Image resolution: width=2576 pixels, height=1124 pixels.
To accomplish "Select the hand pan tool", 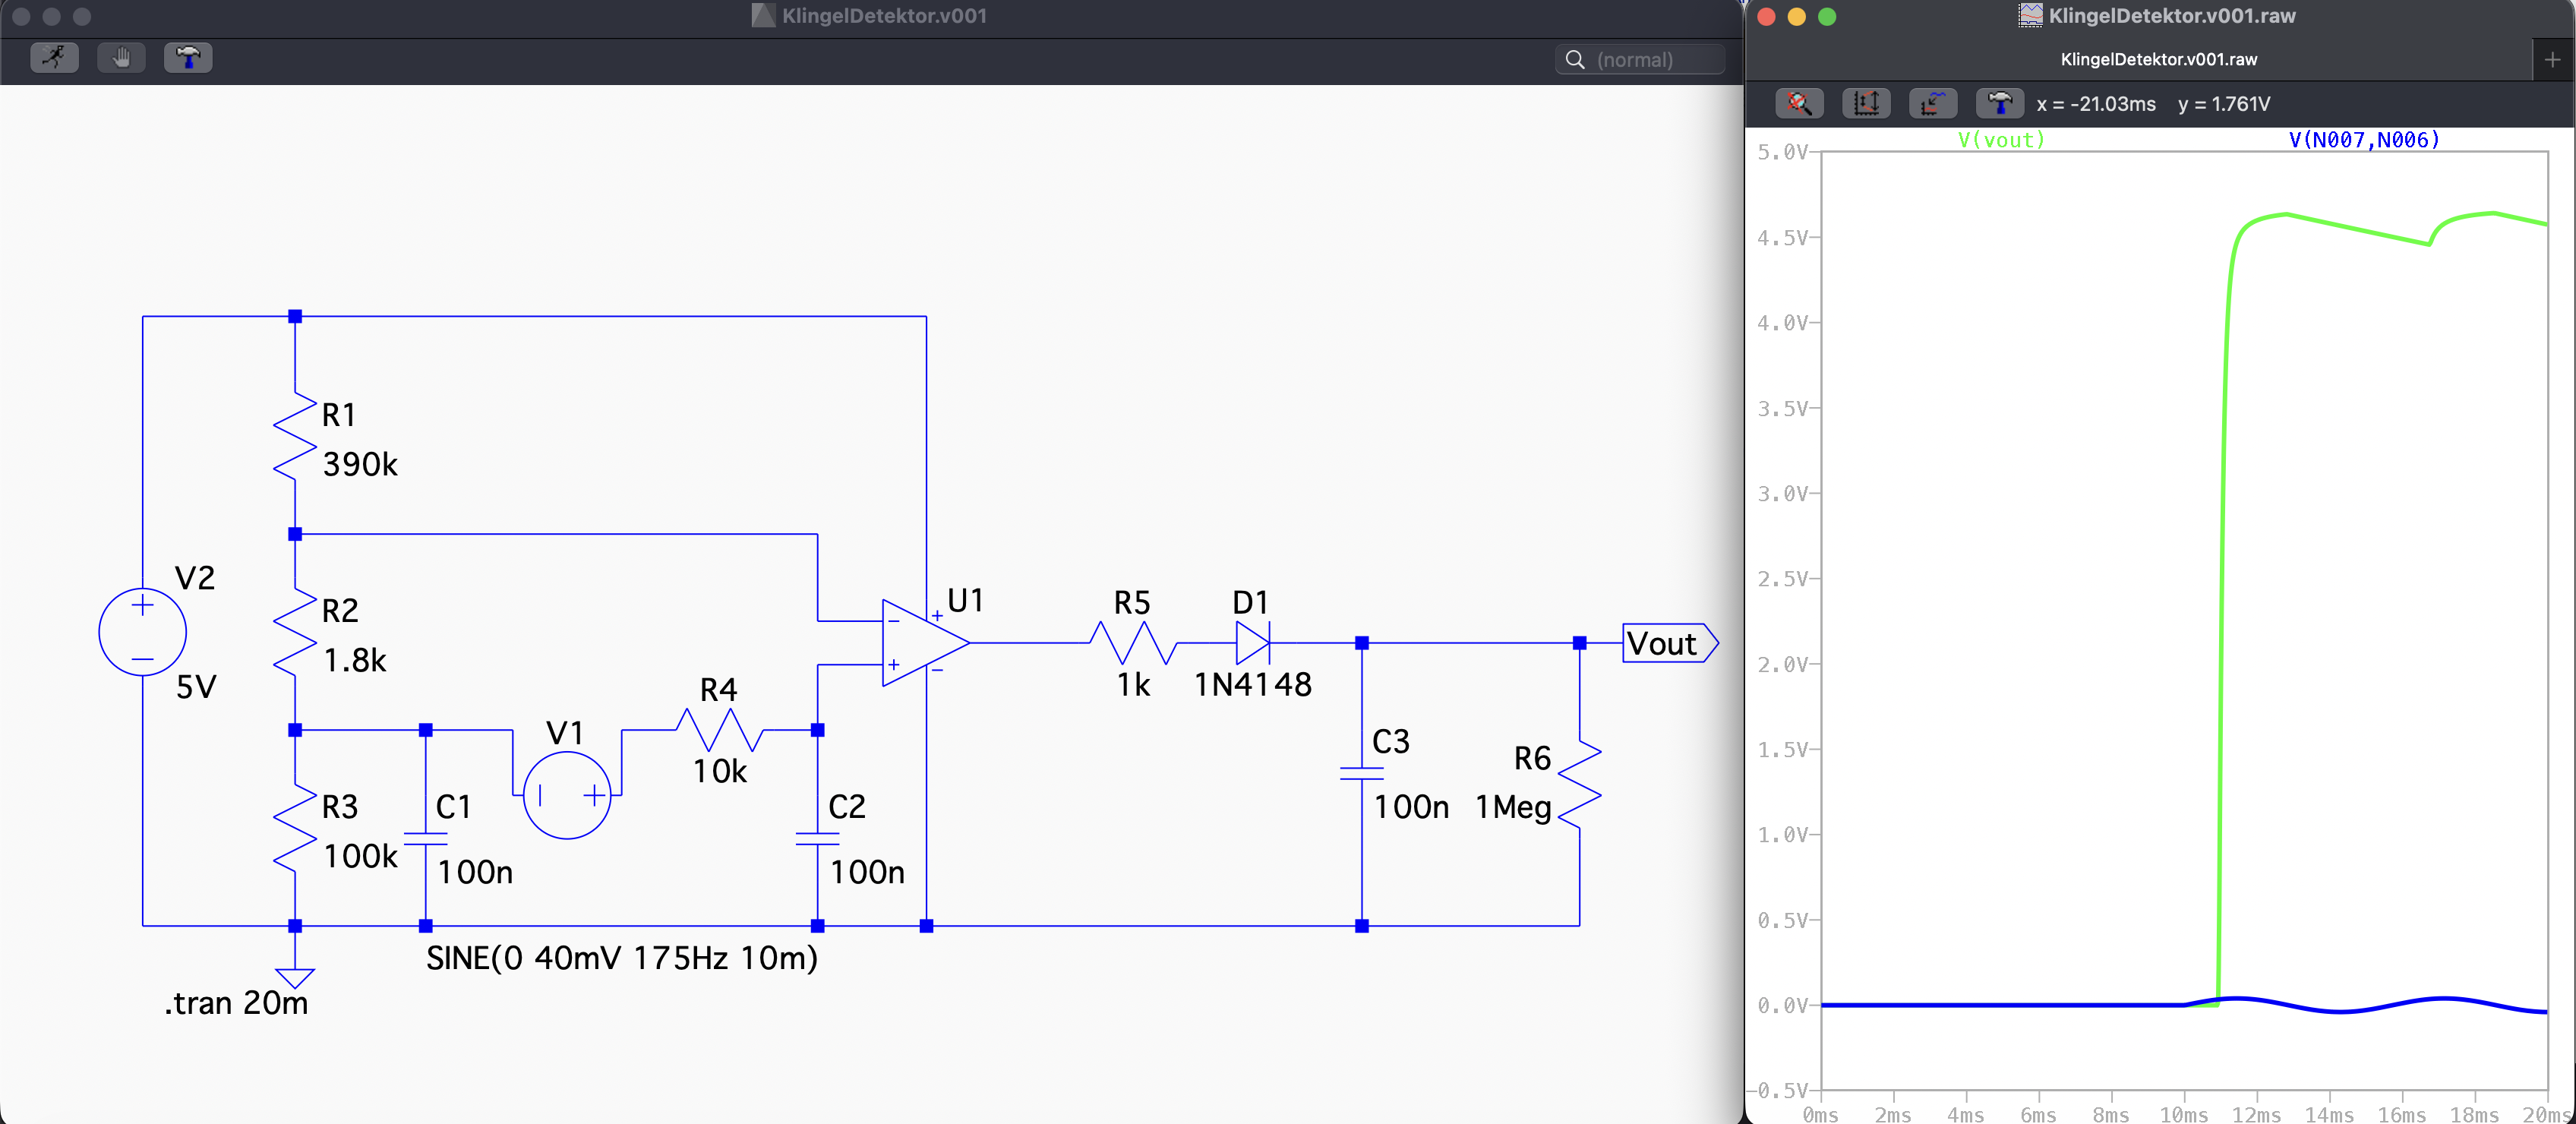I will (x=121, y=58).
